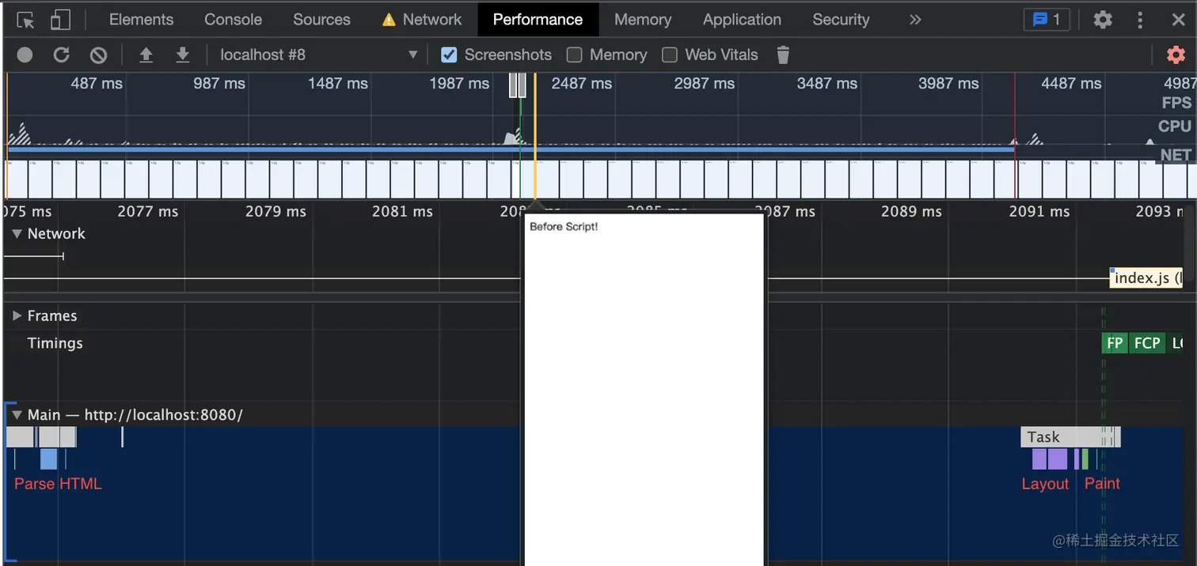The height and width of the screenshot is (566, 1197).
Task: Click the reload and profile icon
Action: click(62, 55)
